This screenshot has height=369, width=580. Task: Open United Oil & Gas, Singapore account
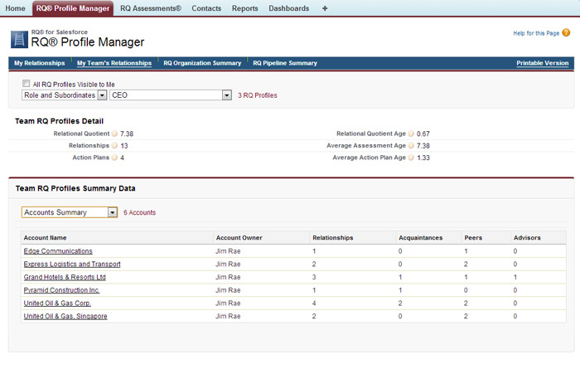point(65,316)
